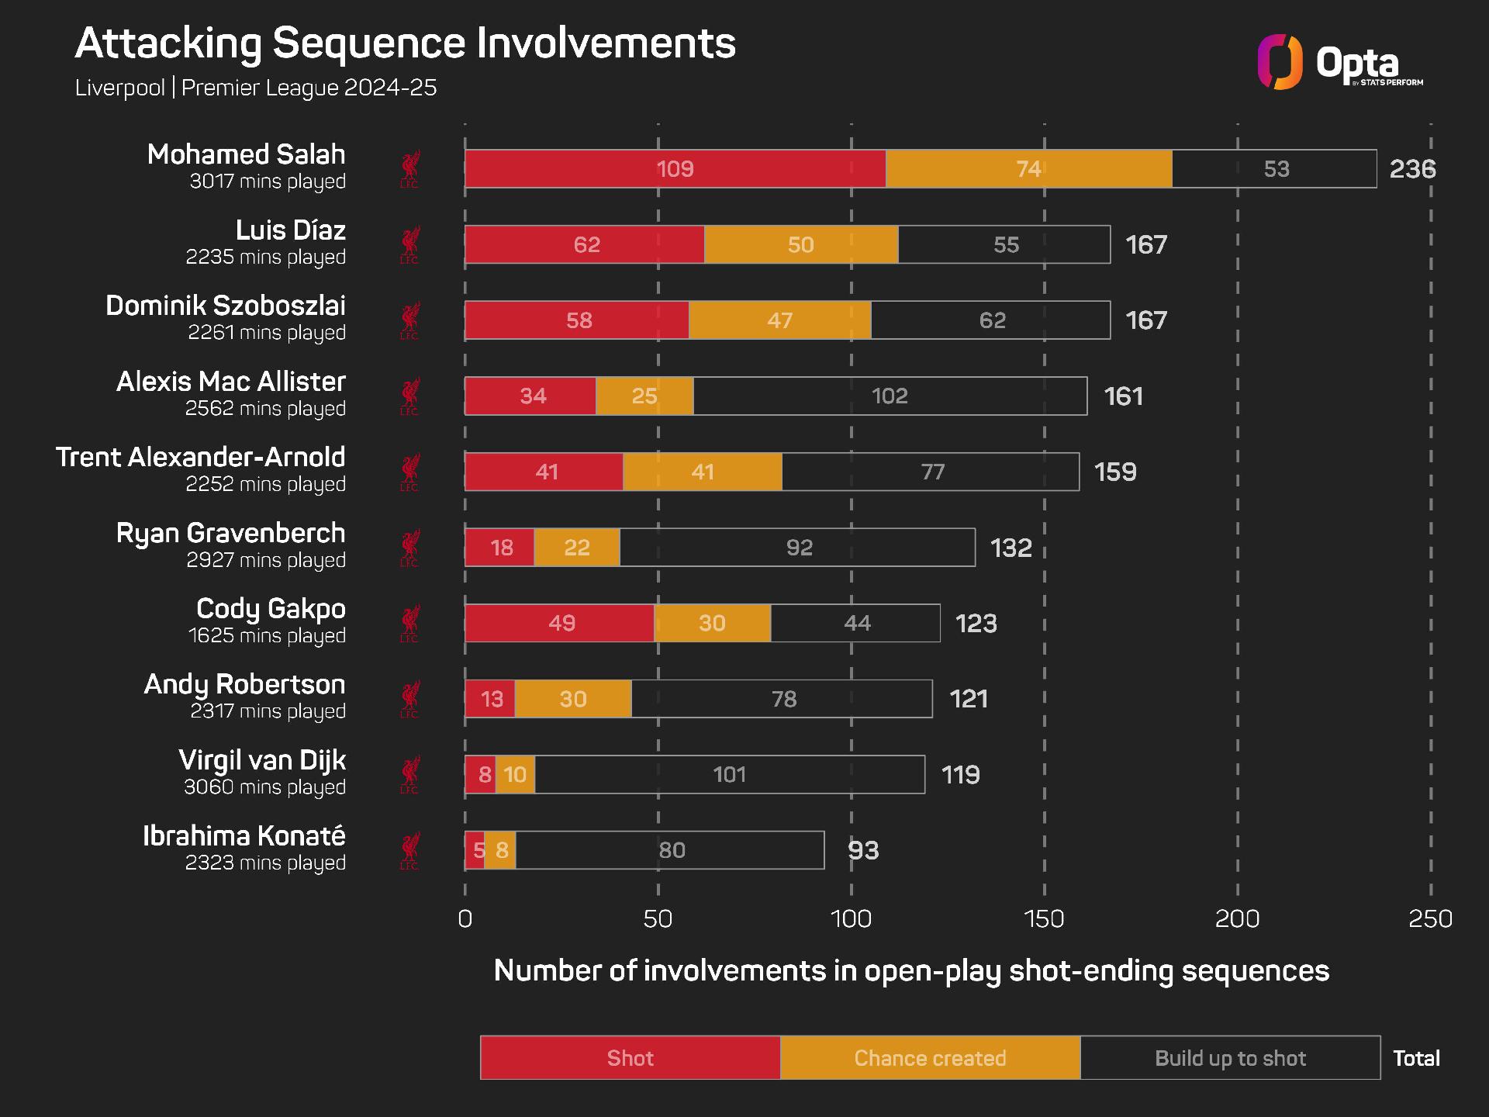This screenshot has width=1489, height=1117.
Task: Select the Build up to shot legend box
Action: pyautogui.click(x=1230, y=1057)
